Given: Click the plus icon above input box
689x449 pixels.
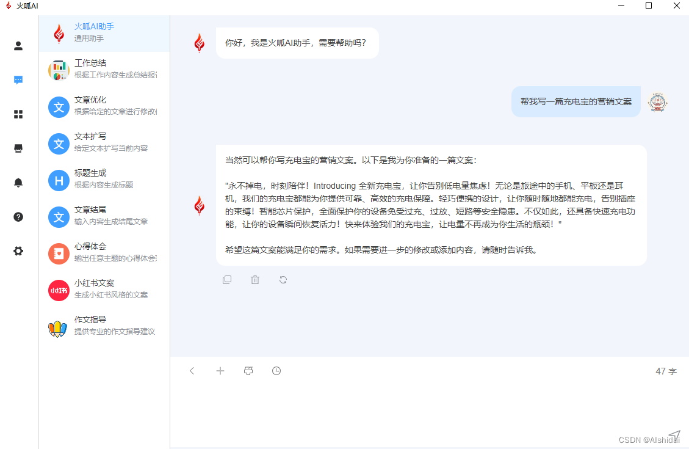Looking at the screenshot, I should click(220, 371).
